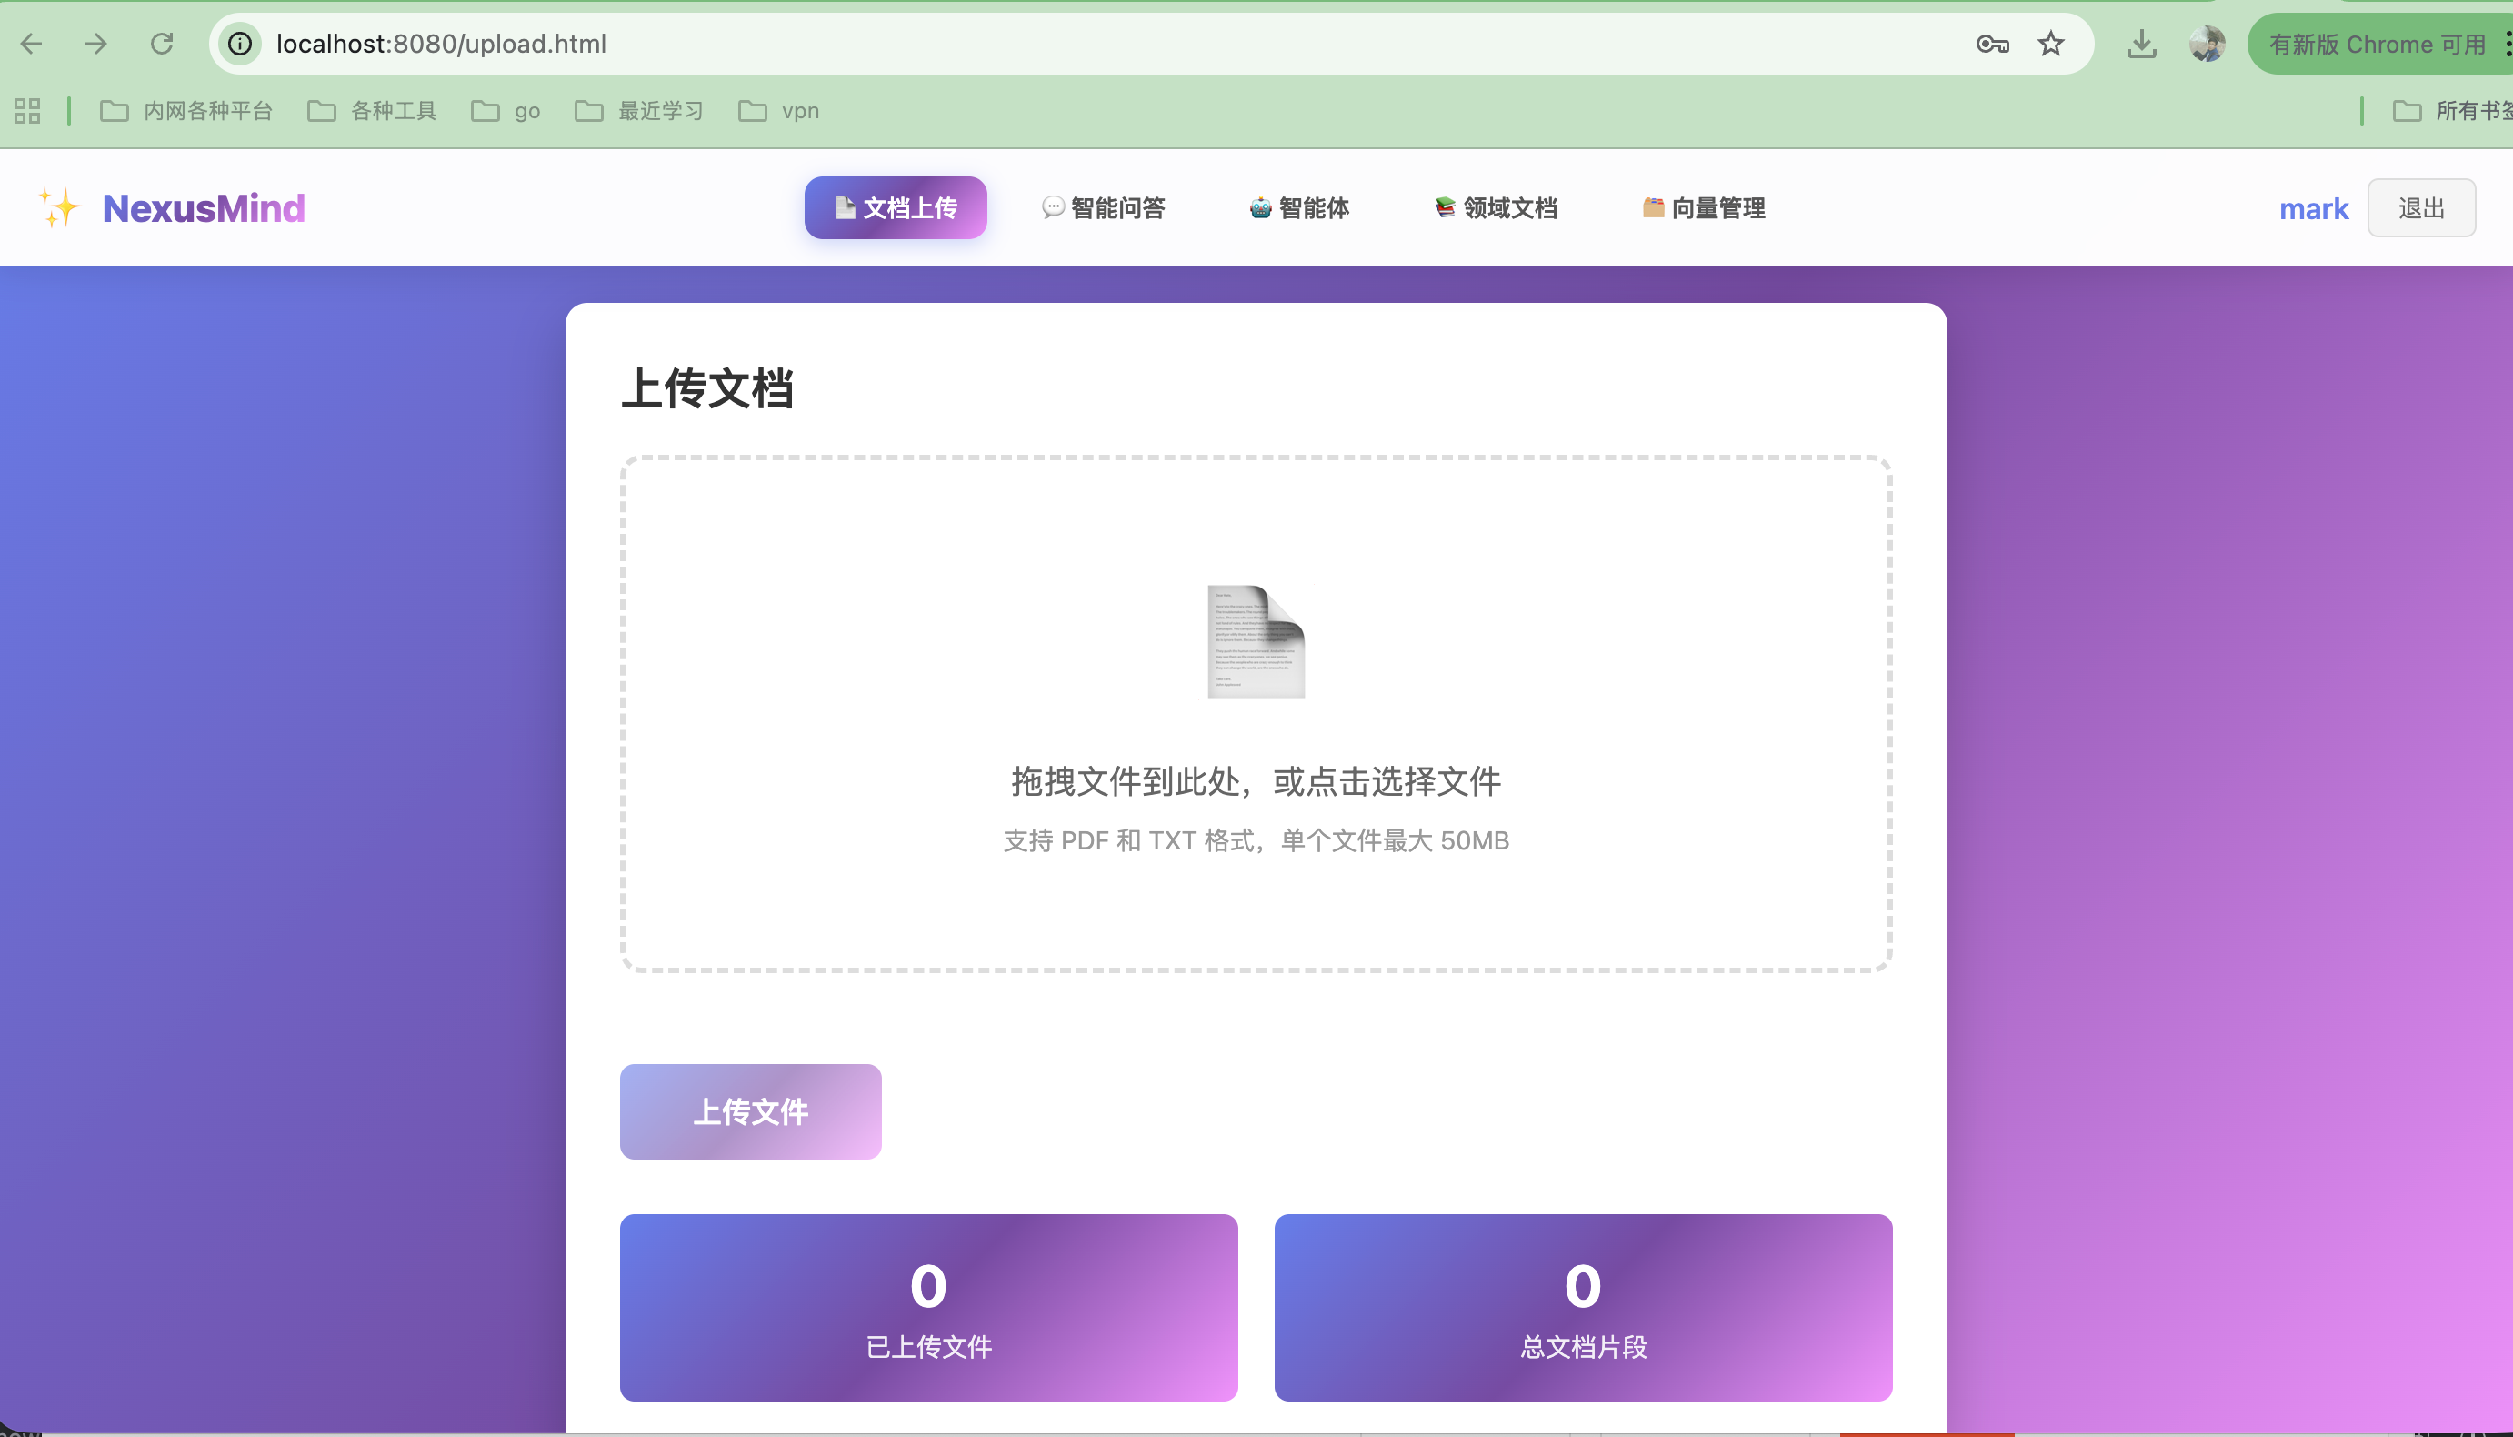Click the 退出 logout button
Image resolution: width=2513 pixels, height=1437 pixels.
coord(2420,208)
